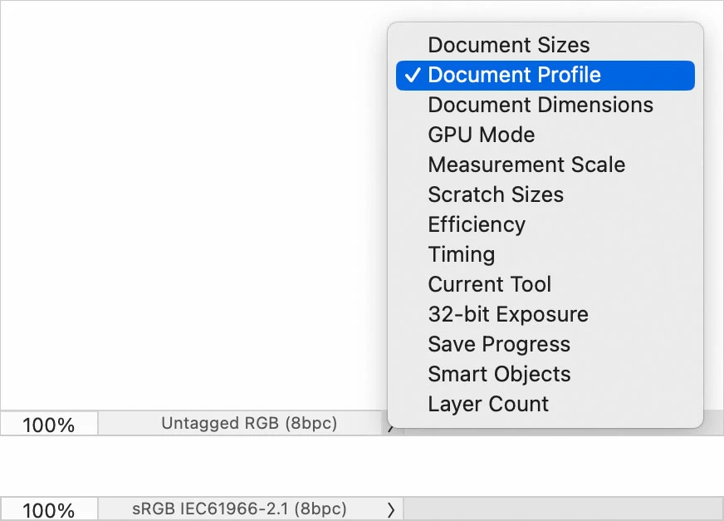Select Document Sizes menu entry
Image resolution: width=724 pixels, height=521 pixels.
(x=508, y=45)
